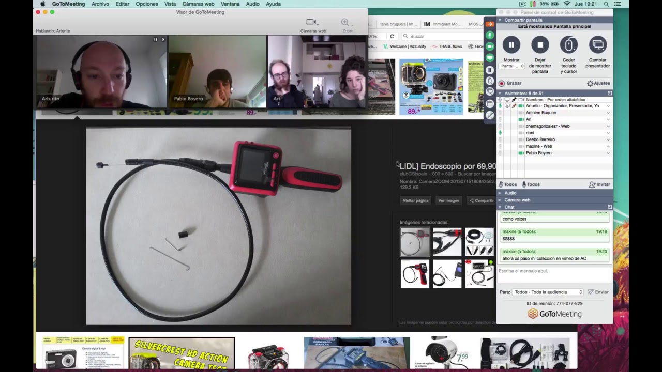662x372 pixels.
Task: Toggle Arturito's microphone in attendee list
Action: coord(500,106)
